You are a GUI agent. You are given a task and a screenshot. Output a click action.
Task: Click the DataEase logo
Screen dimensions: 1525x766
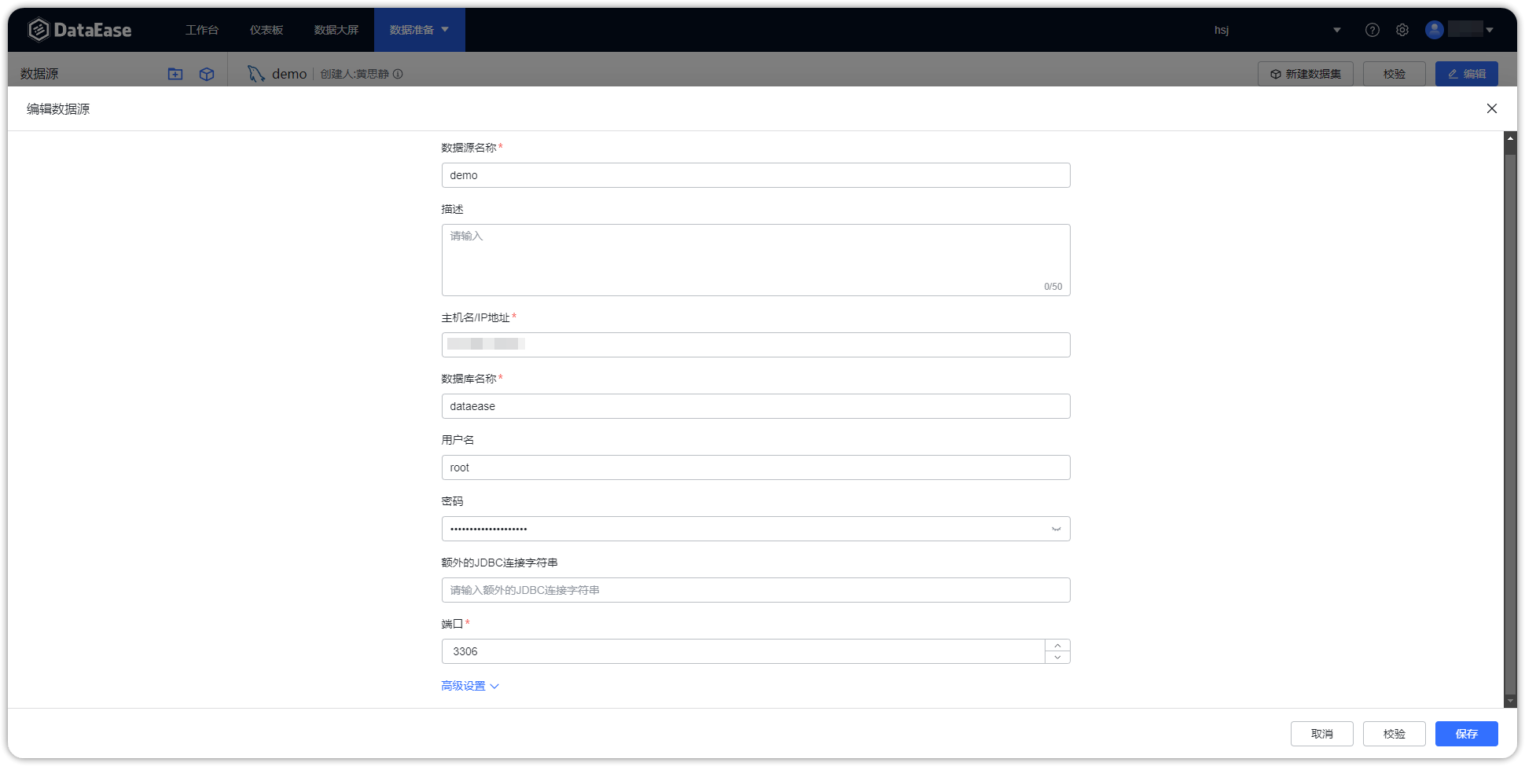79,29
